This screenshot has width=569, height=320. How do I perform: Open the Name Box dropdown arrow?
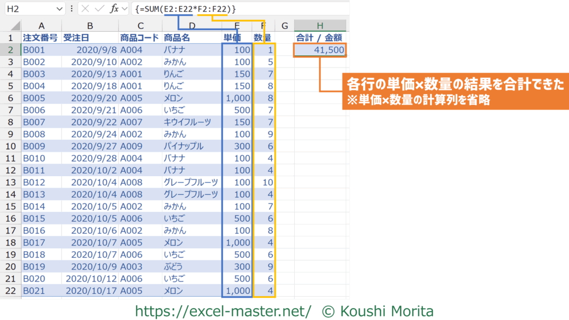click(x=60, y=9)
